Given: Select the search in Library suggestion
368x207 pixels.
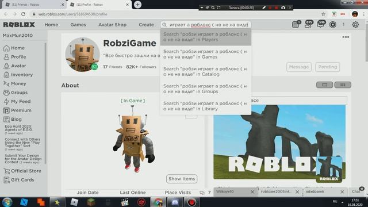Looking at the screenshot, I should click(206, 106).
